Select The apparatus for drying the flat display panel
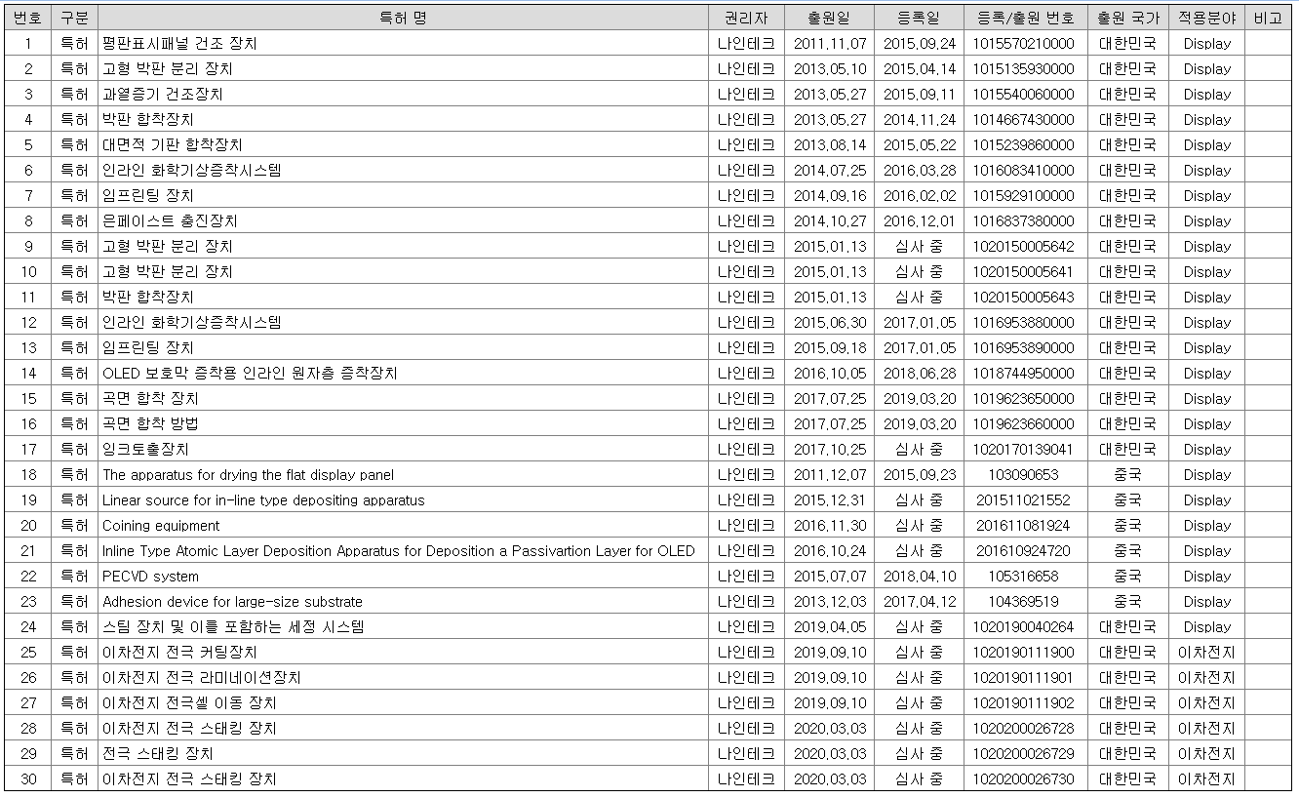This screenshot has height=798, width=1299. pyautogui.click(x=248, y=475)
